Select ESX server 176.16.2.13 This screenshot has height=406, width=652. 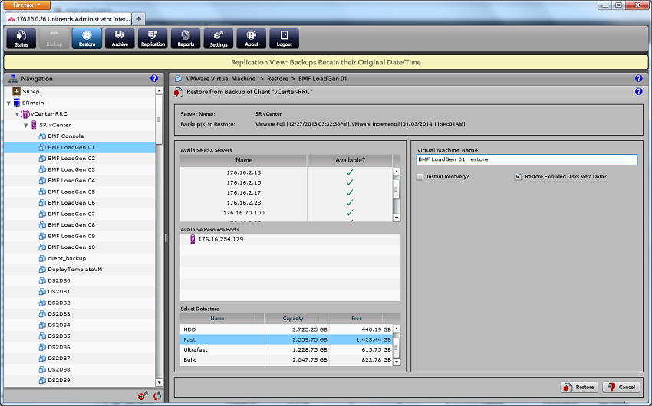click(287, 172)
